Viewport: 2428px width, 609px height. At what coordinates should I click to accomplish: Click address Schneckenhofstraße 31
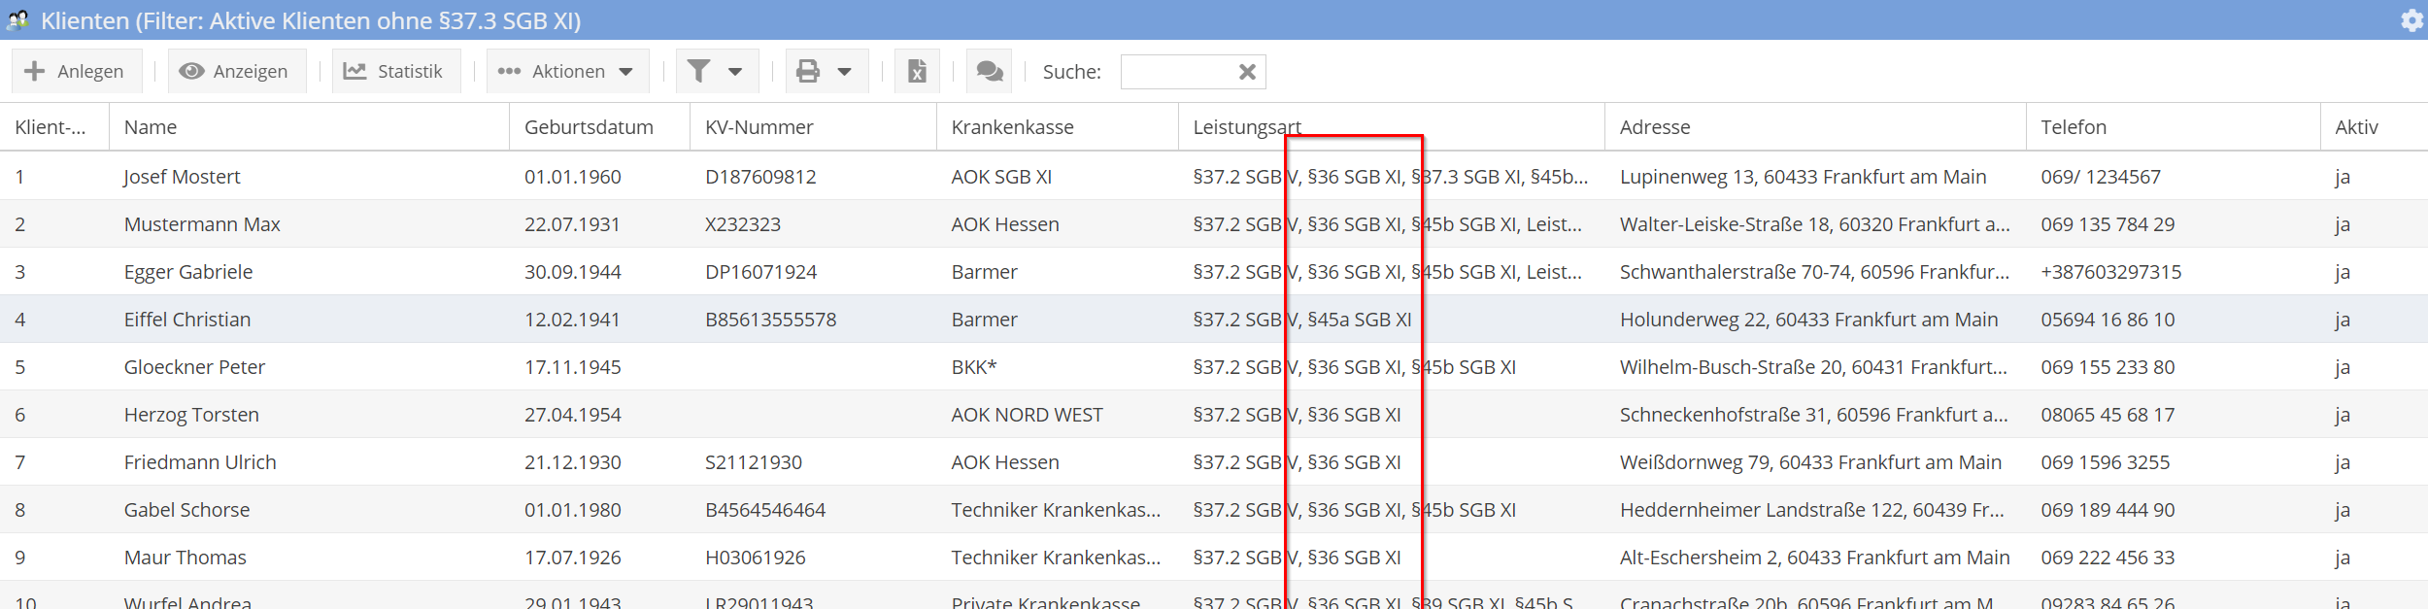click(1813, 415)
